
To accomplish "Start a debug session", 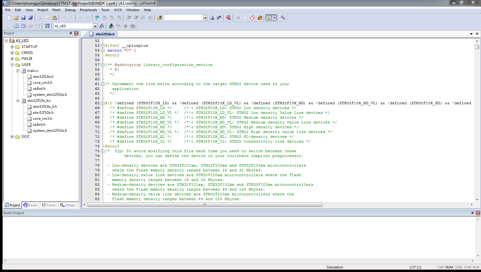I will [228, 18].
